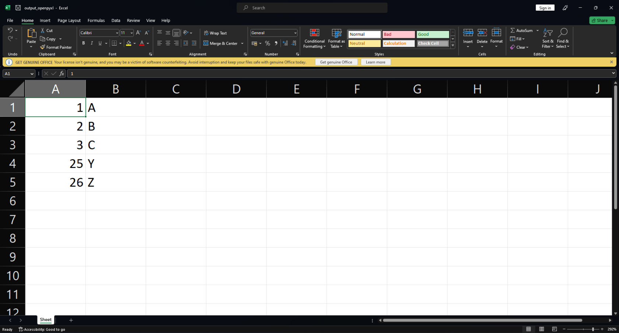Screen dimensions: 619x333
Task: Switch to the Review tab
Action: 133,20
